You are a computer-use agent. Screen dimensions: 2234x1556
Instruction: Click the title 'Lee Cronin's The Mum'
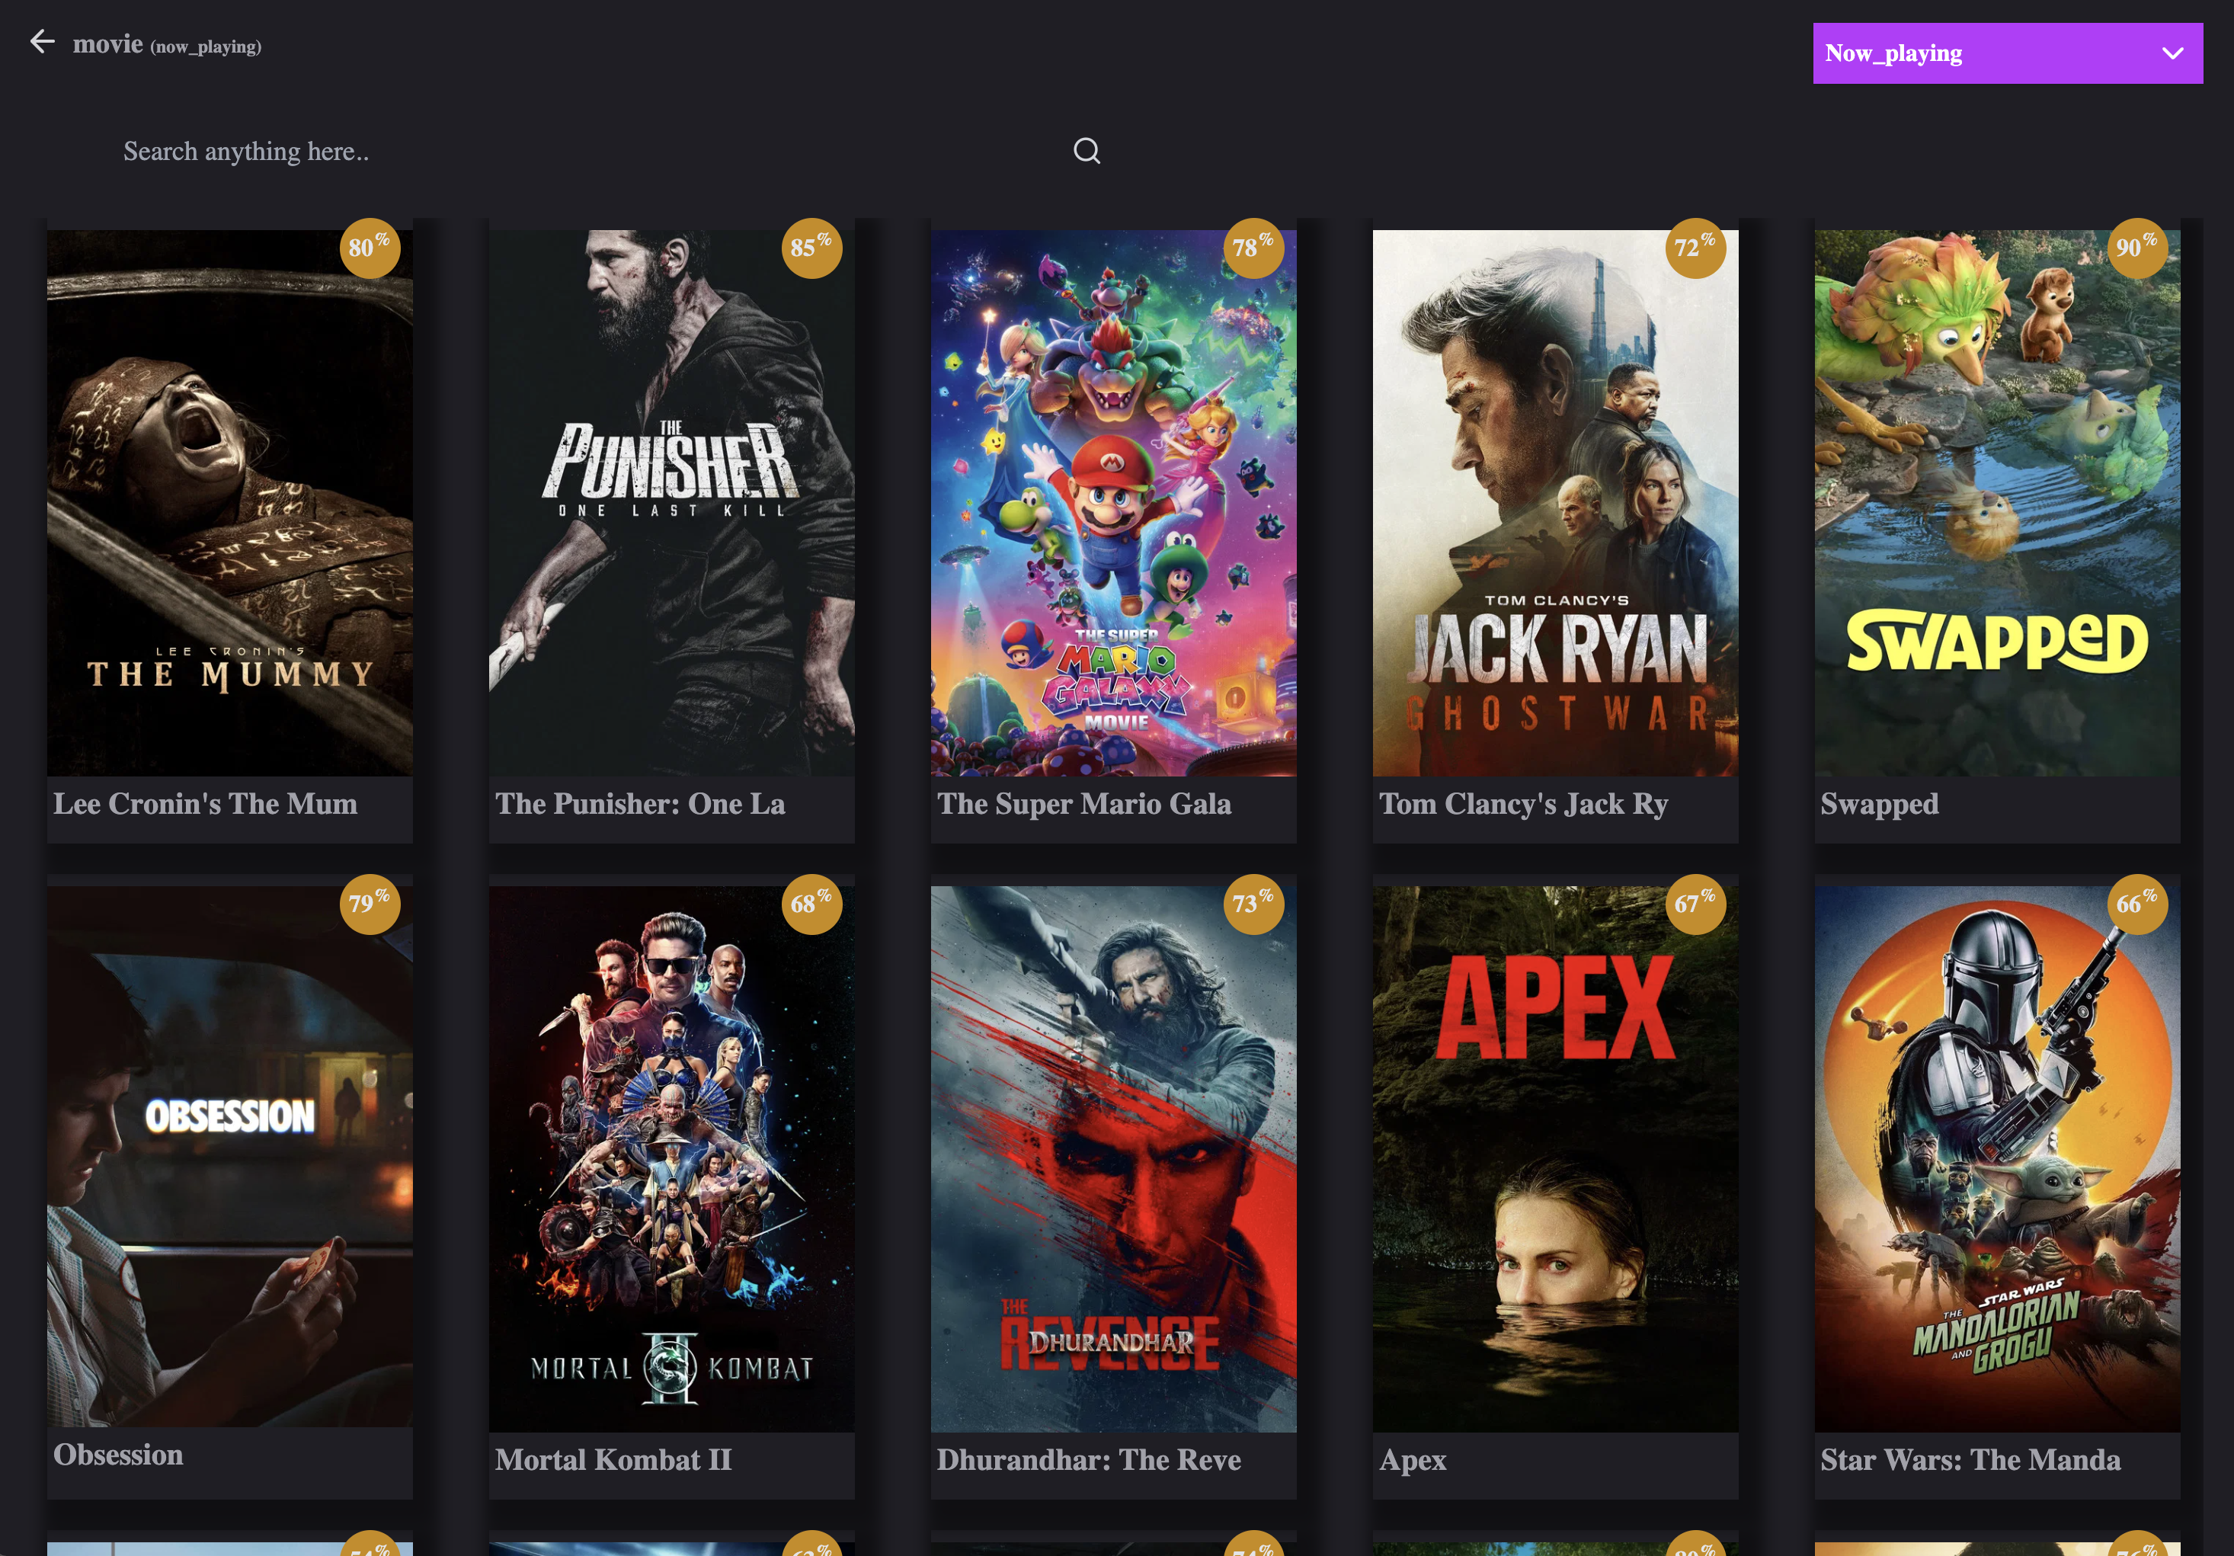click(205, 804)
